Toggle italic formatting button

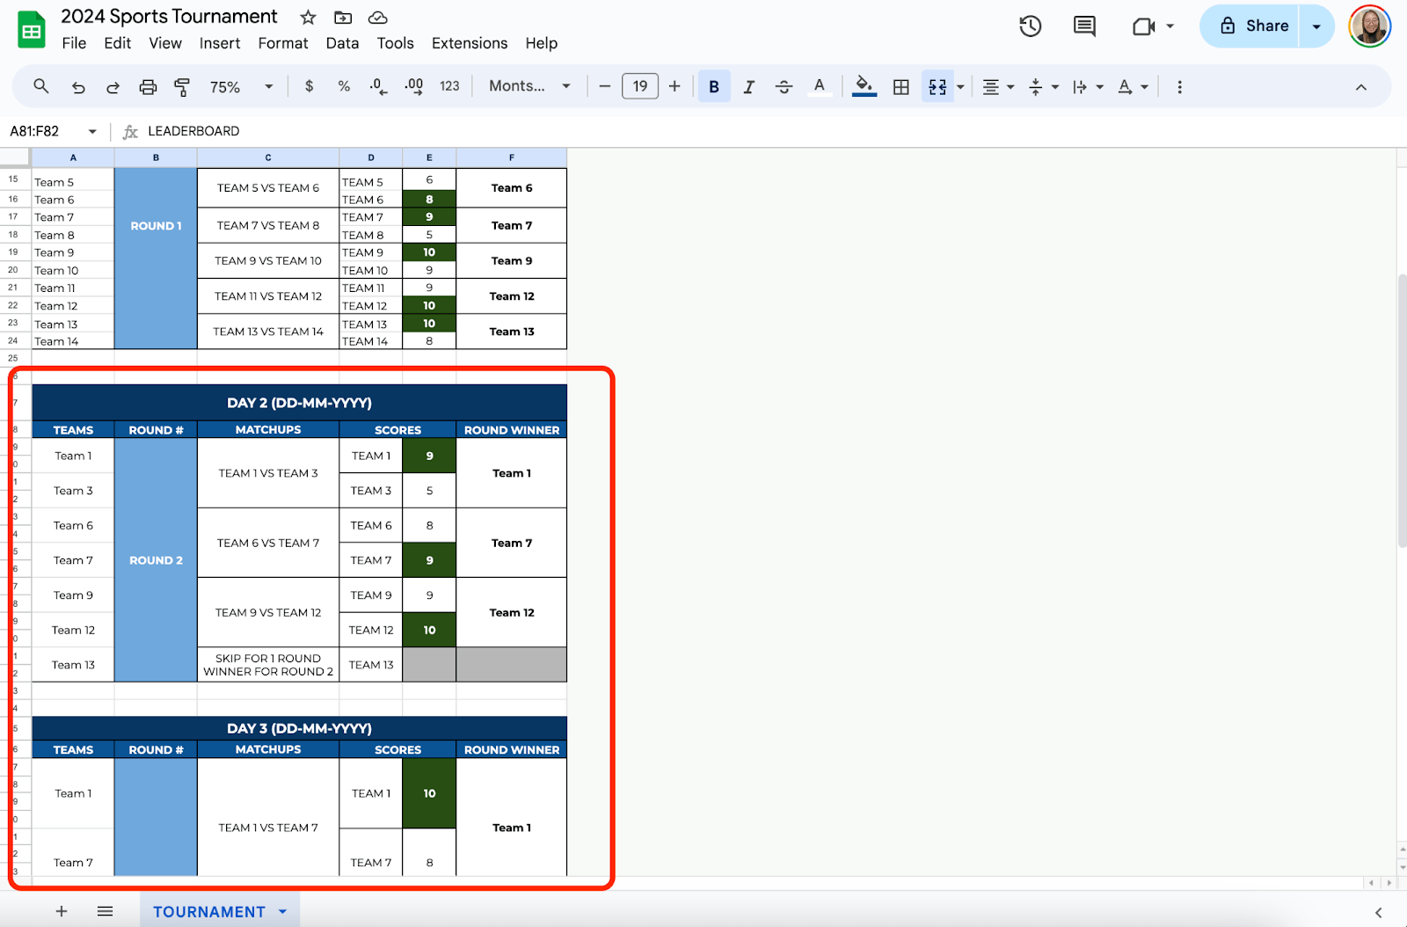(x=748, y=87)
